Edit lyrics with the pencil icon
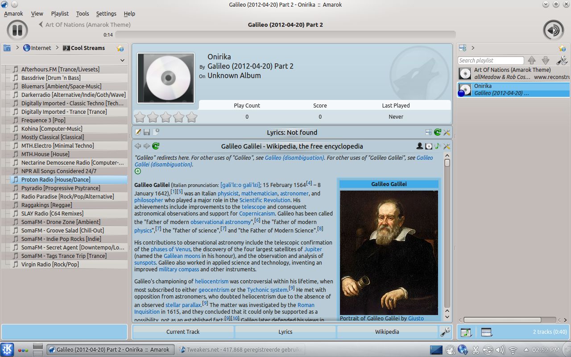571x357 pixels. click(138, 132)
